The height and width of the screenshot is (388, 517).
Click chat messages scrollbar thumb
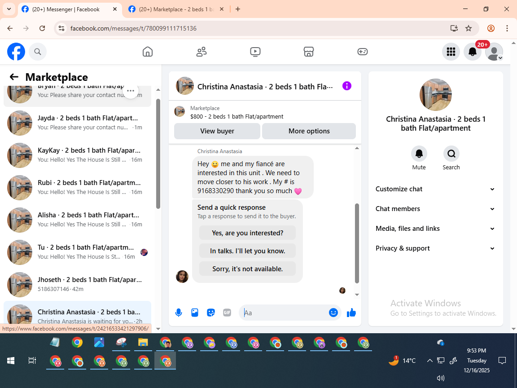357,243
